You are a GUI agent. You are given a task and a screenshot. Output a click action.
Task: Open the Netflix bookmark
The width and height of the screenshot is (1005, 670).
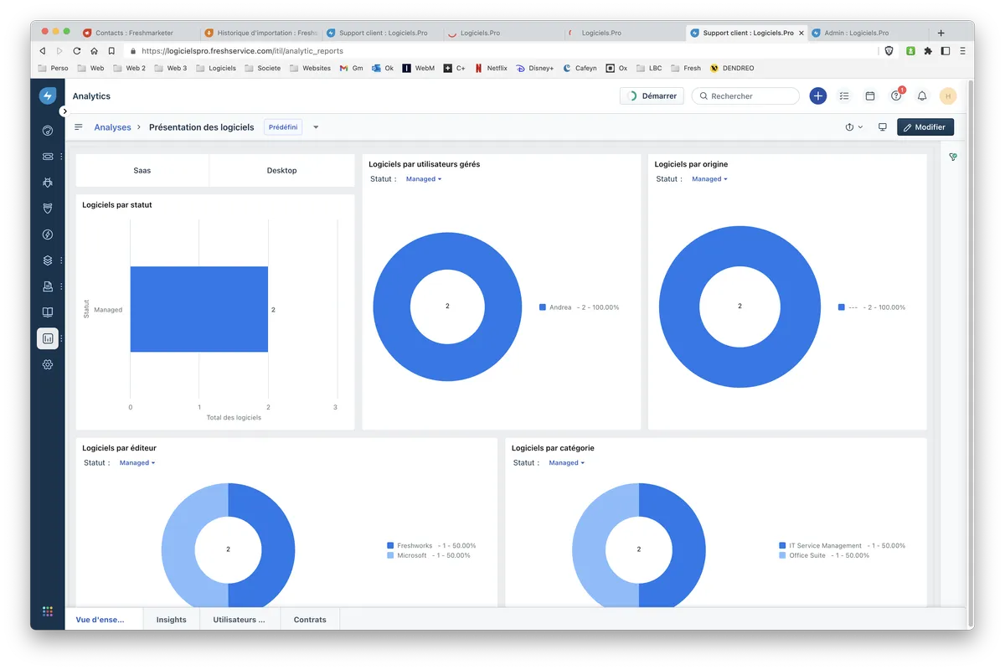pyautogui.click(x=491, y=68)
